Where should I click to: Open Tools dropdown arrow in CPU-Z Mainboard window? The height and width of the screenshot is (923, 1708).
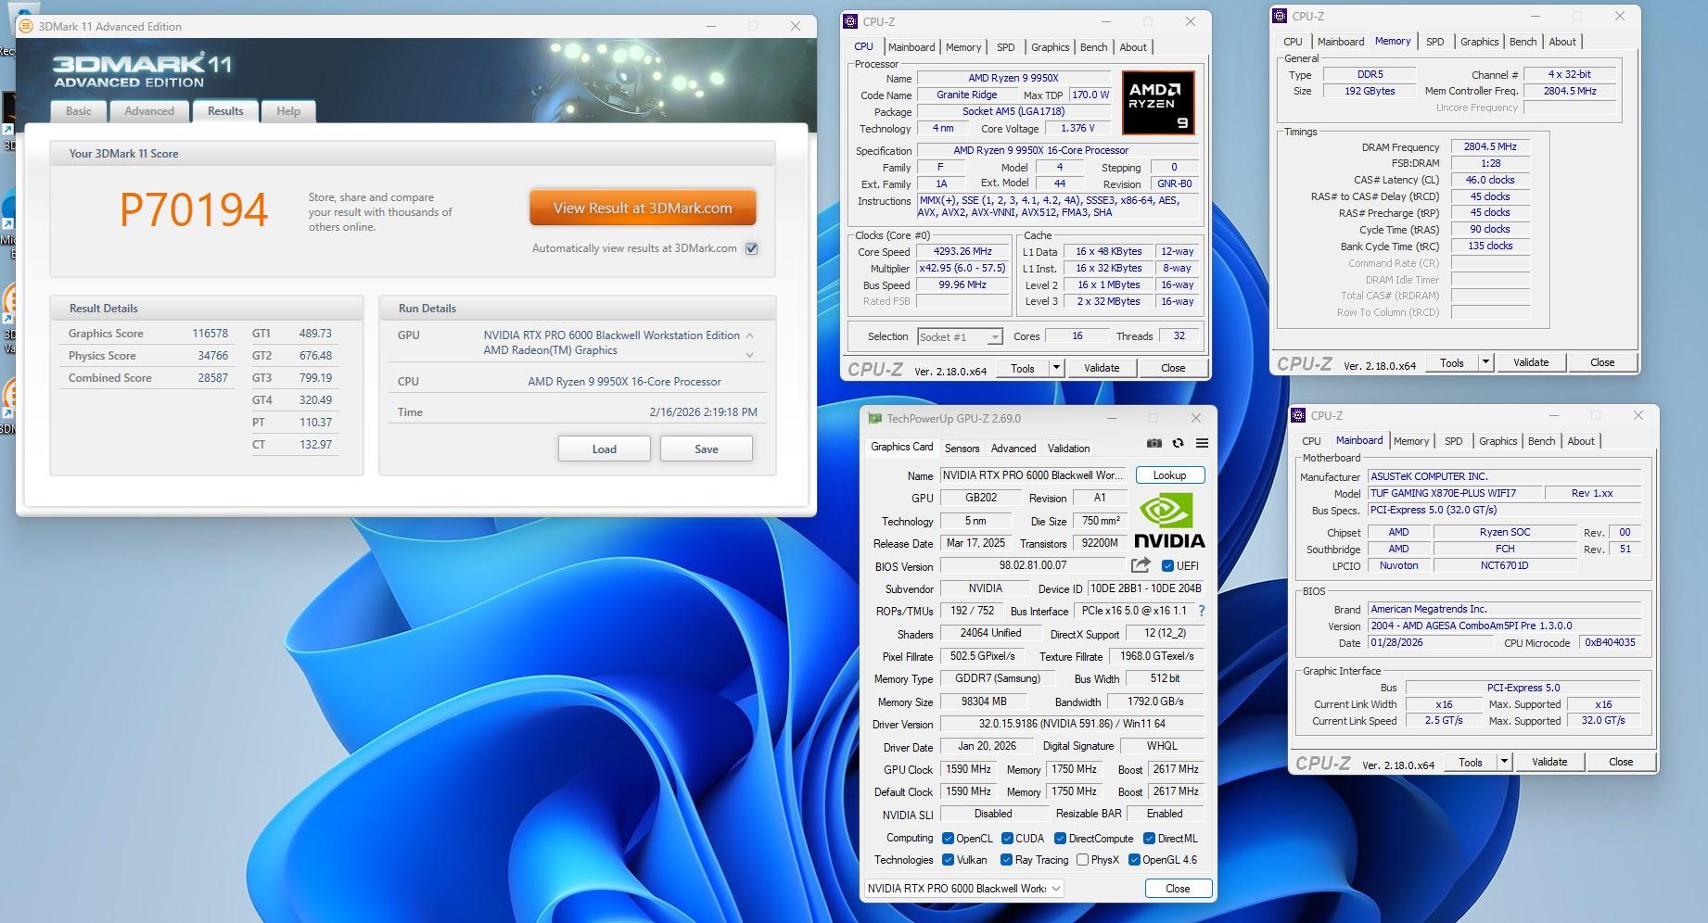[x=1504, y=762]
